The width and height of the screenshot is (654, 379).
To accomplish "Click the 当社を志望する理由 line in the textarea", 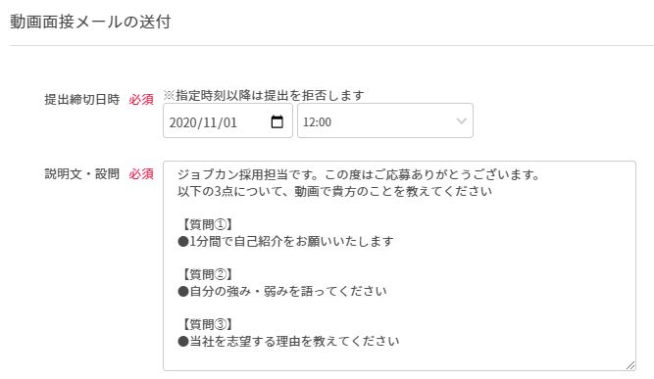I will click(x=288, y=341).
